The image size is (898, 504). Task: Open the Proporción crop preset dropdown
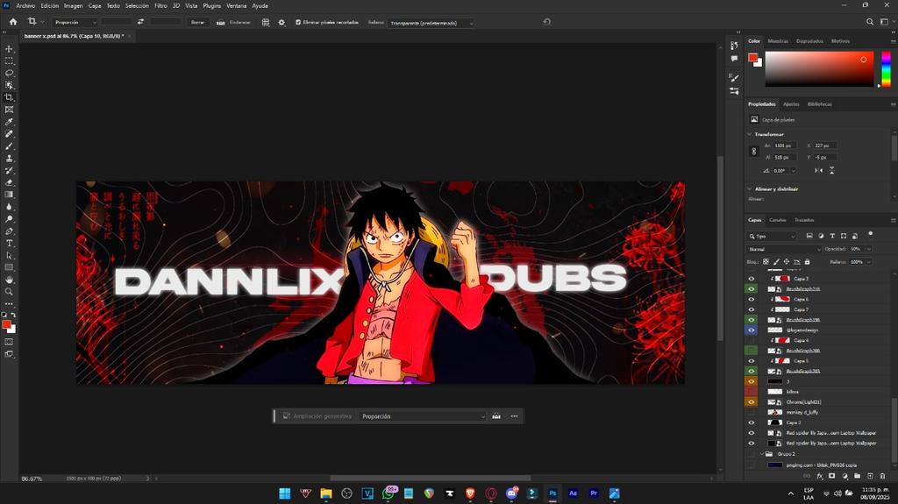75,22
